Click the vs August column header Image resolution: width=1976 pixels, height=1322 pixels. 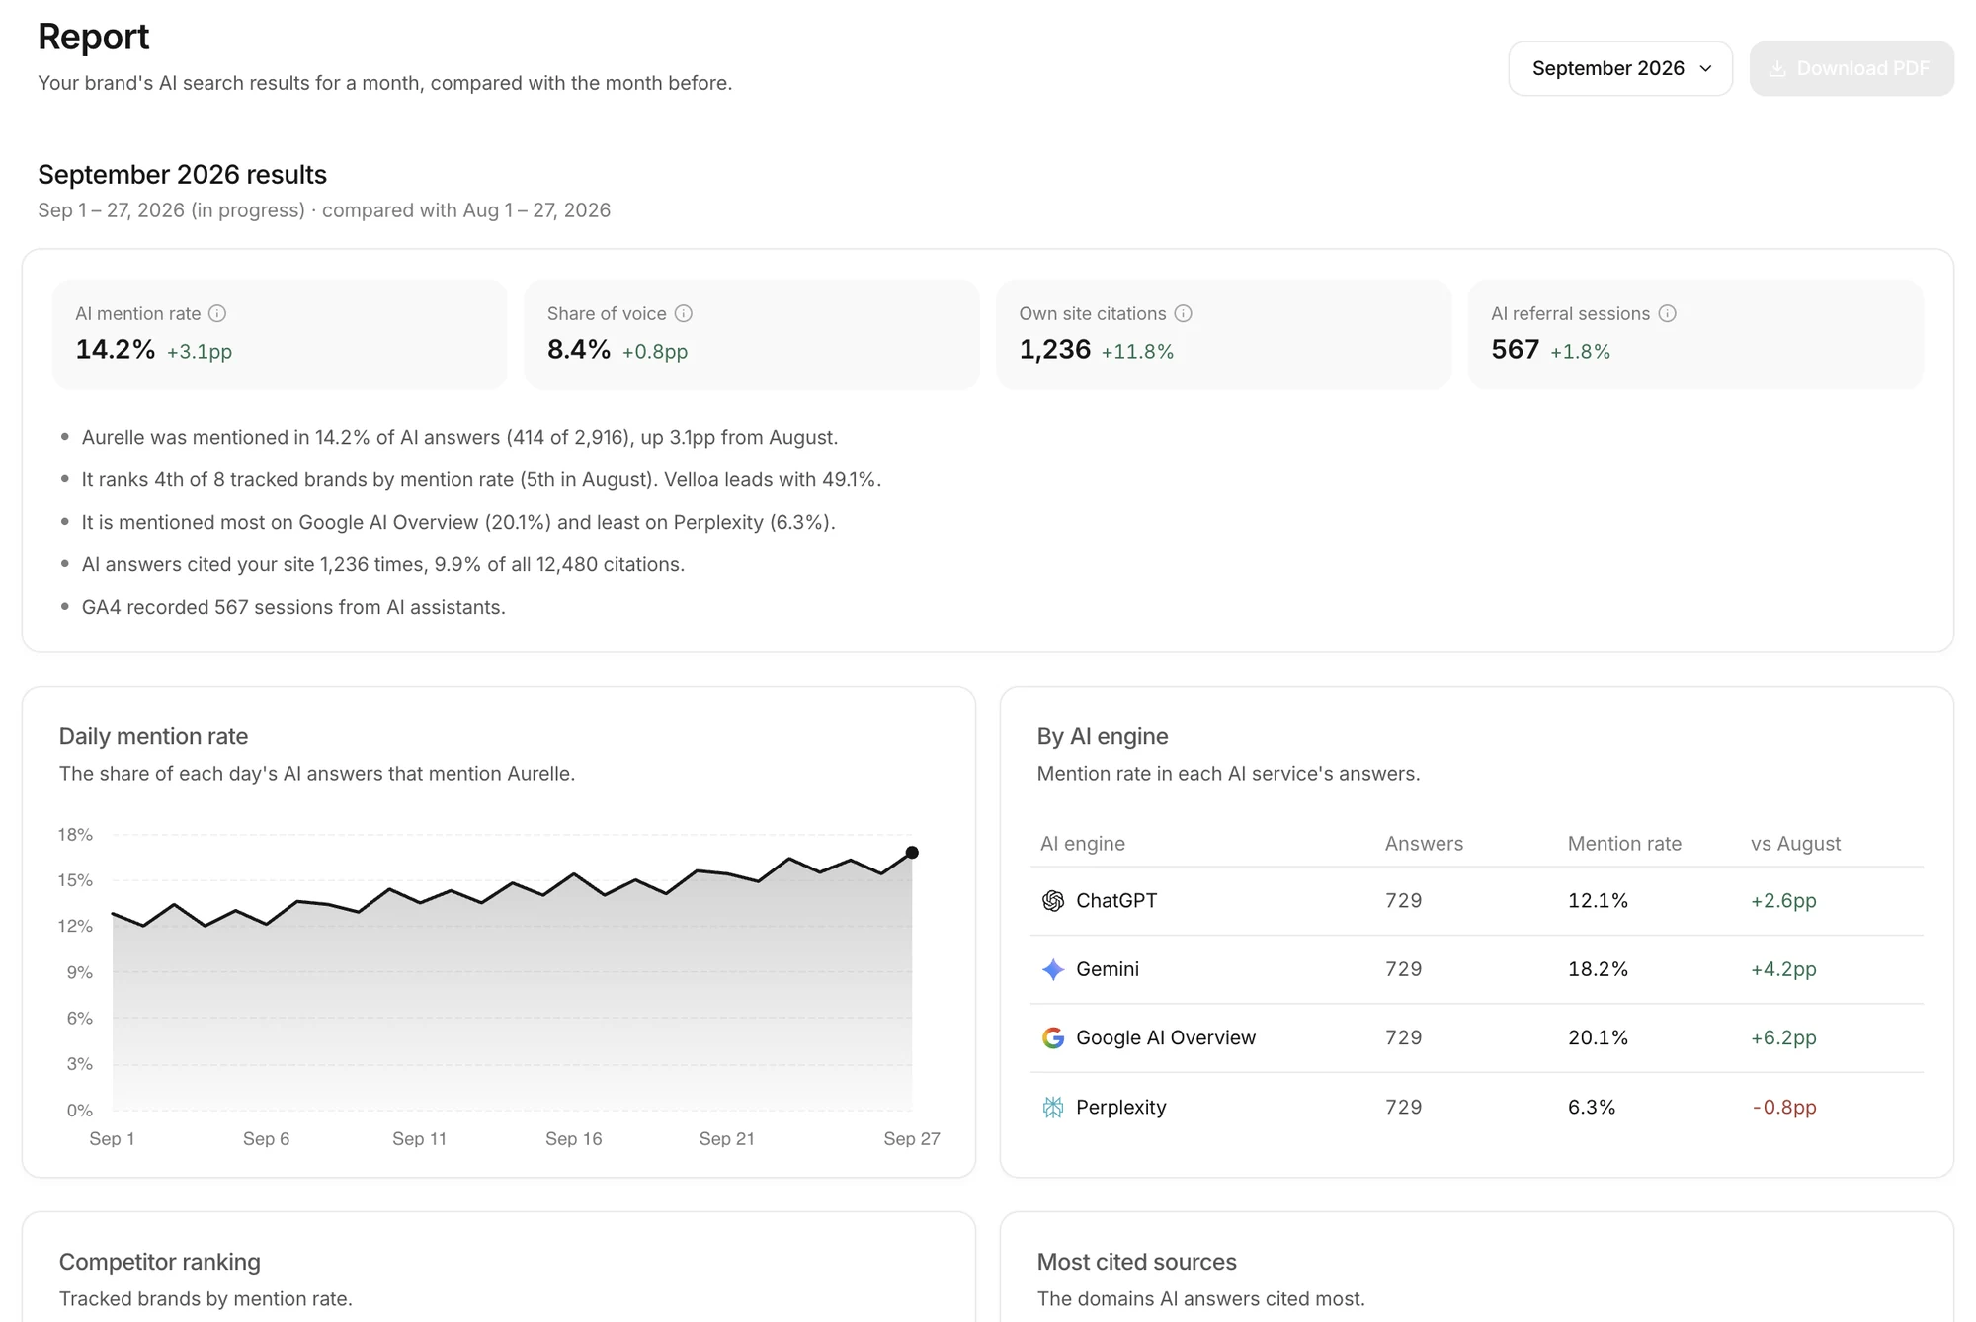pyautogui.click(x=1795, y=843)
